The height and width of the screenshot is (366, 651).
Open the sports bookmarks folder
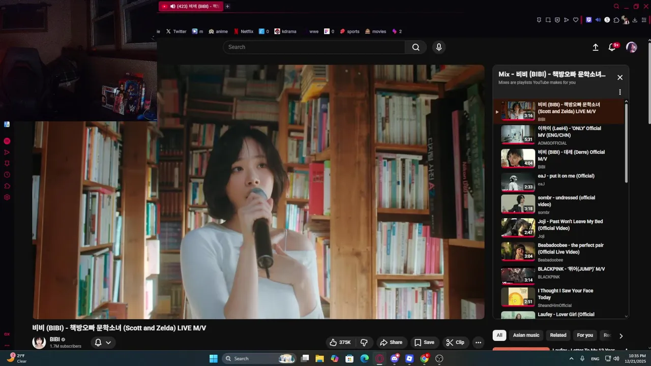349,32
